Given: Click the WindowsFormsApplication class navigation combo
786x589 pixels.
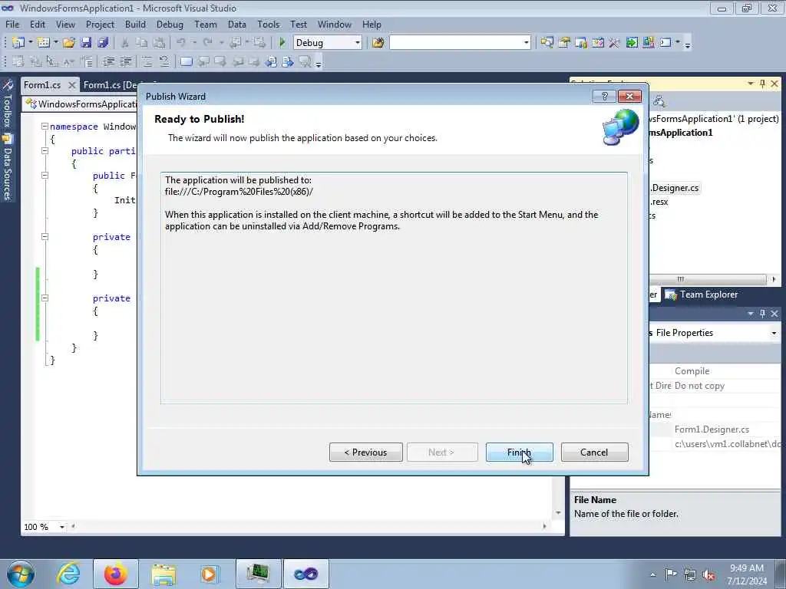Looking at the screenshot, I should 80,104.
